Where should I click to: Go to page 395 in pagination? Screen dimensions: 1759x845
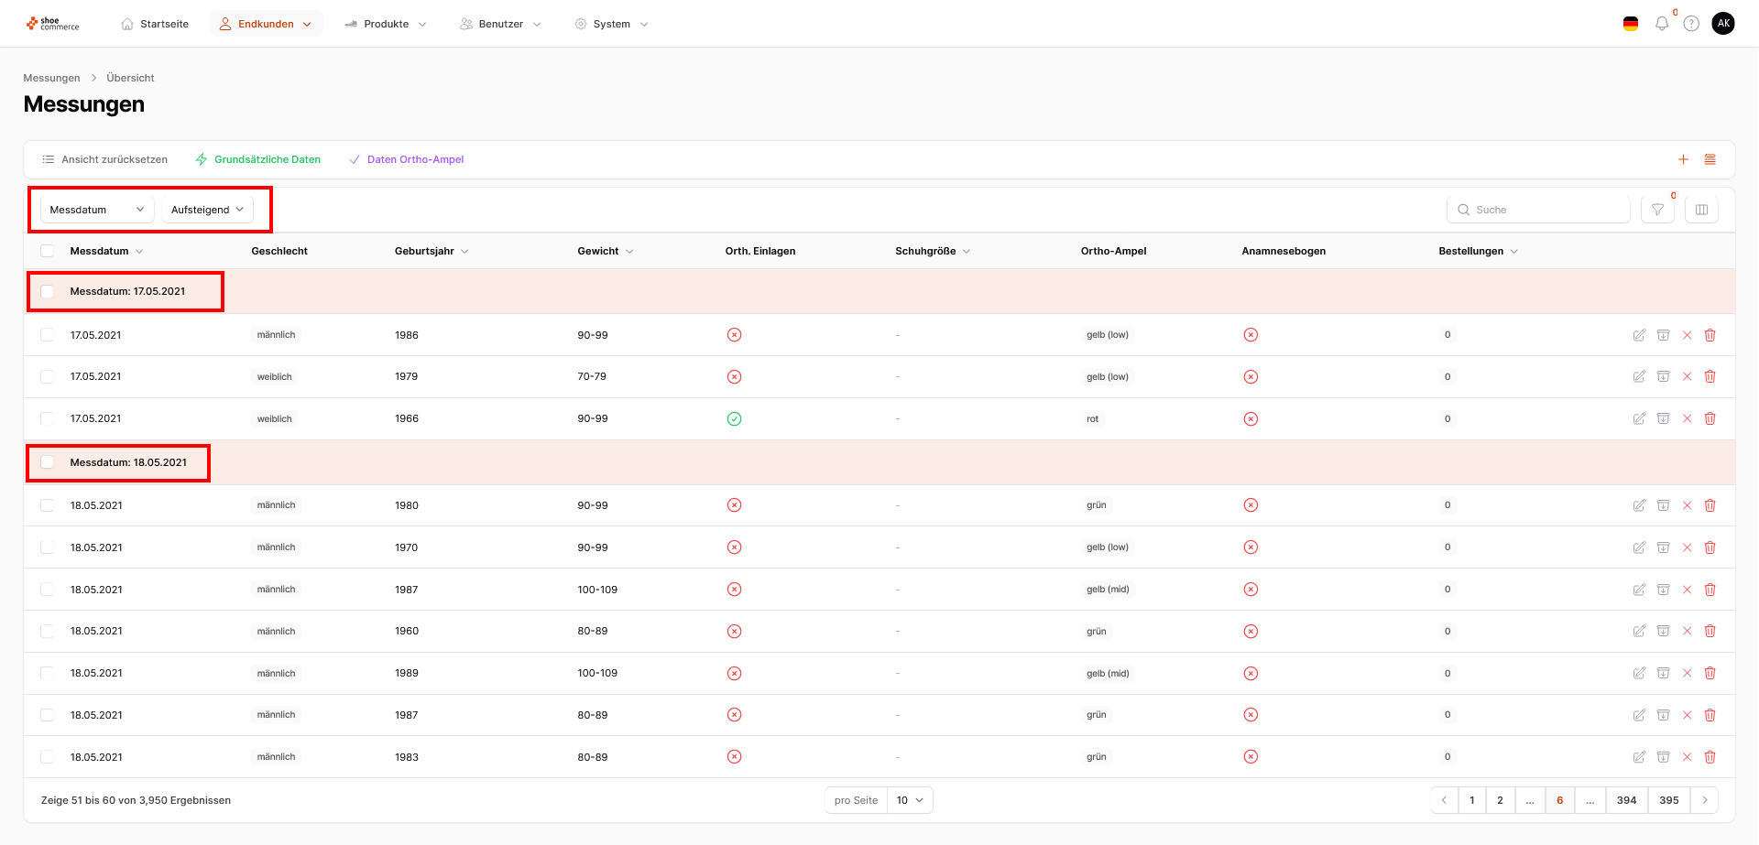[1668, 800]
